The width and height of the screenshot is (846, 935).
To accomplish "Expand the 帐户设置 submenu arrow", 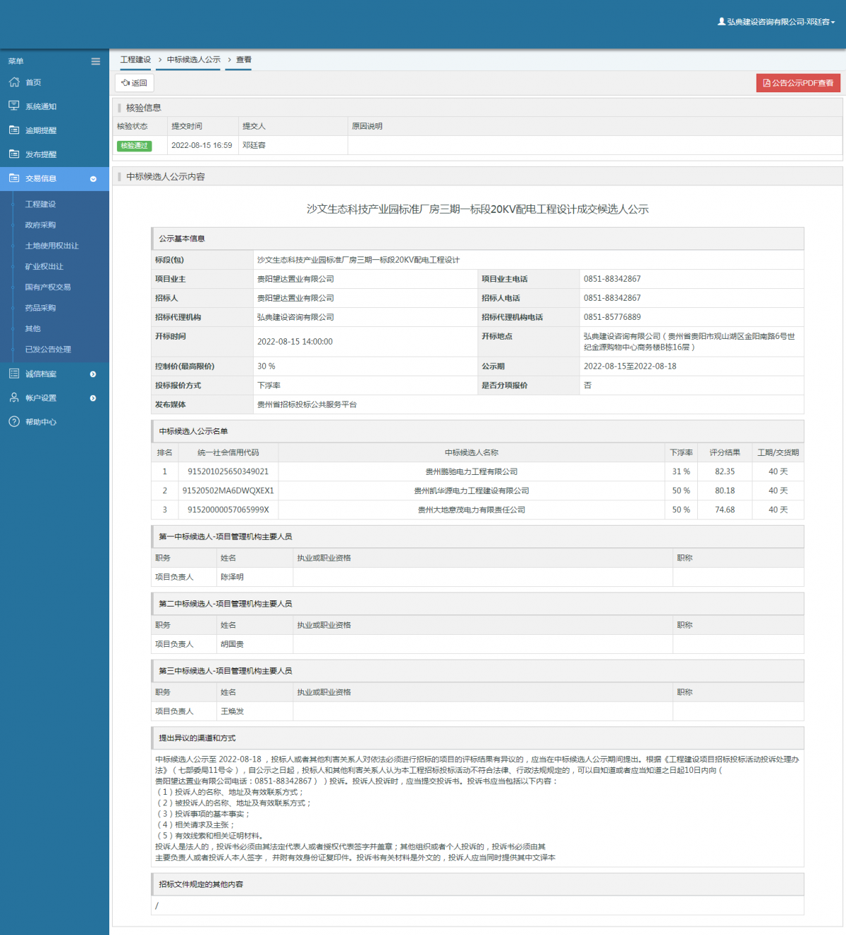I will point(93,398).
